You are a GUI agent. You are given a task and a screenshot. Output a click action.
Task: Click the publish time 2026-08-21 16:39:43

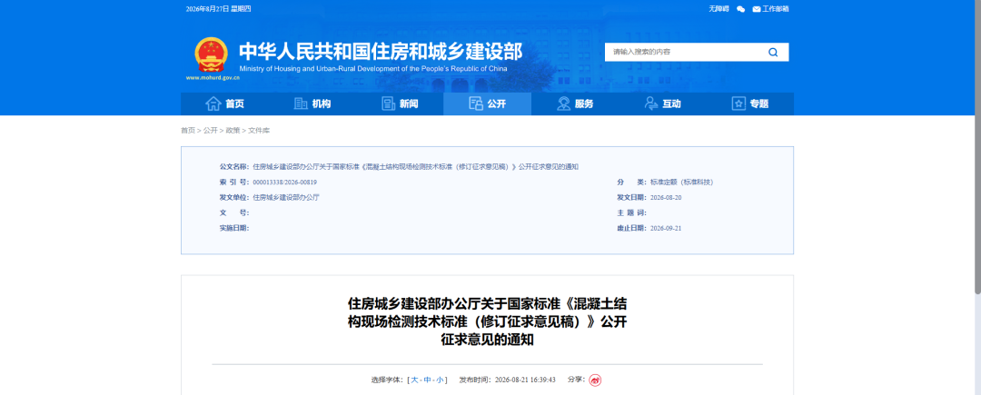[525, 380]
